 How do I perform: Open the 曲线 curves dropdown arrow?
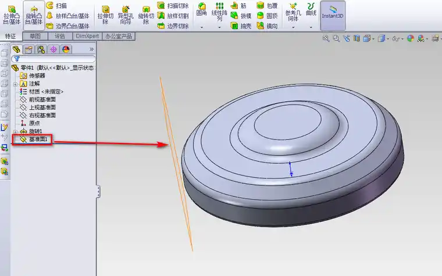pos(311,27)
